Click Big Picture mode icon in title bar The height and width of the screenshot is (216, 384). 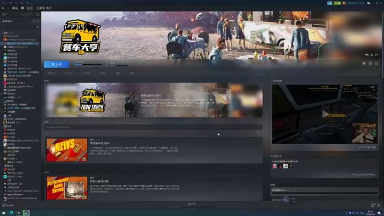pyautogui.click(x=369, y=3)
